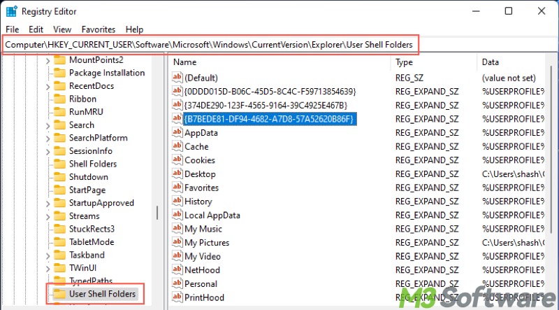Click the tree pane vertical scrollbar thumb
This screenshot has height=310, width=559.
click(157, 213)
